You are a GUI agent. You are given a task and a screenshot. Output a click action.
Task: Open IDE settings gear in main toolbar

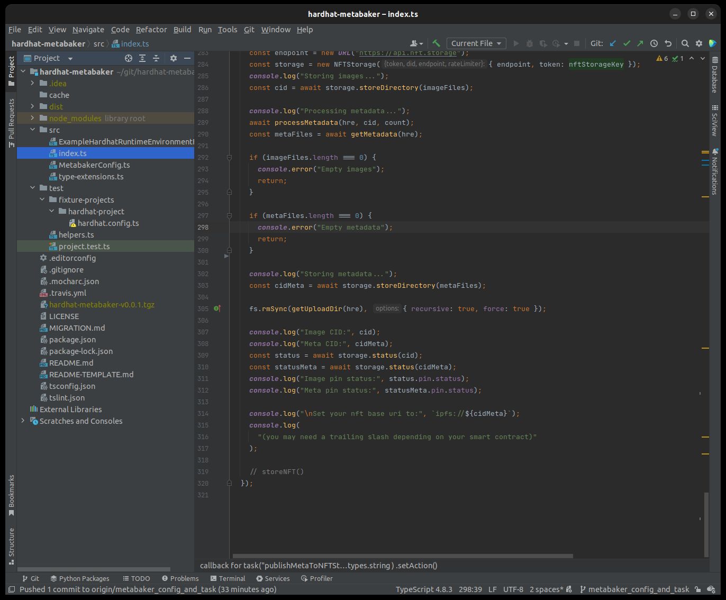pyautogui.click(x=698, y=43)
